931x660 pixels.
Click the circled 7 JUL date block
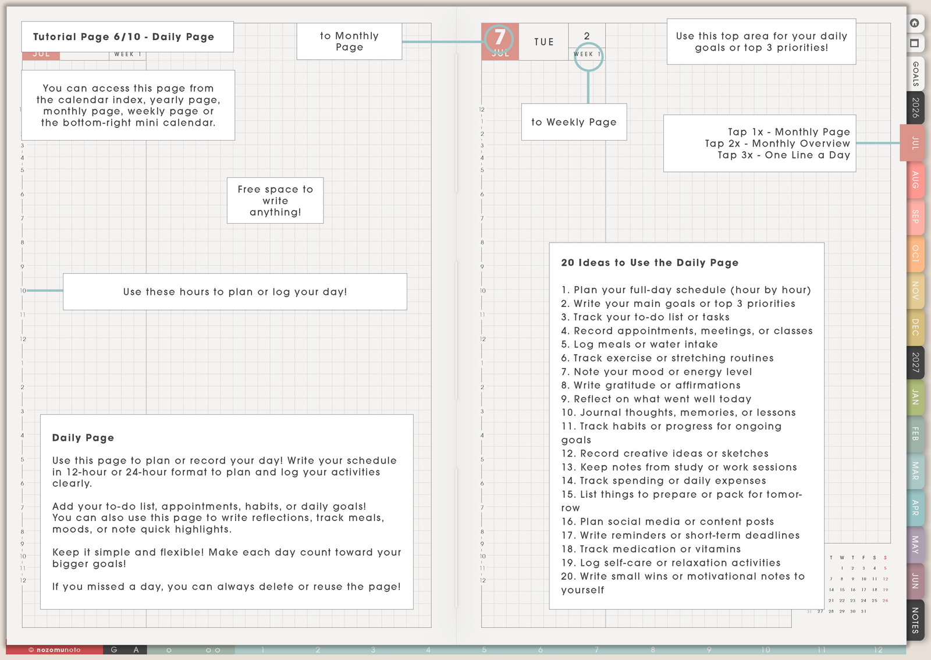coord(499,40)
